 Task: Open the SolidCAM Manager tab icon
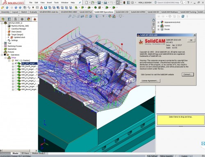coord(35,19)
